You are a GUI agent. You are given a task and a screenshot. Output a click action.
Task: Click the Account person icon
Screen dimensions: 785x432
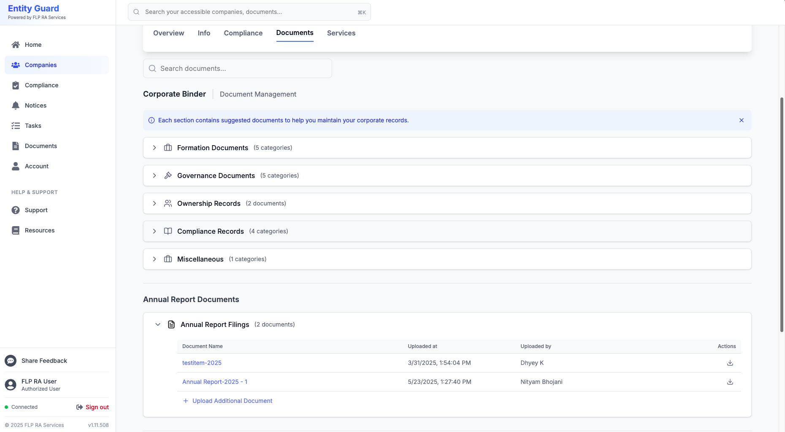(x=16, y=166)
